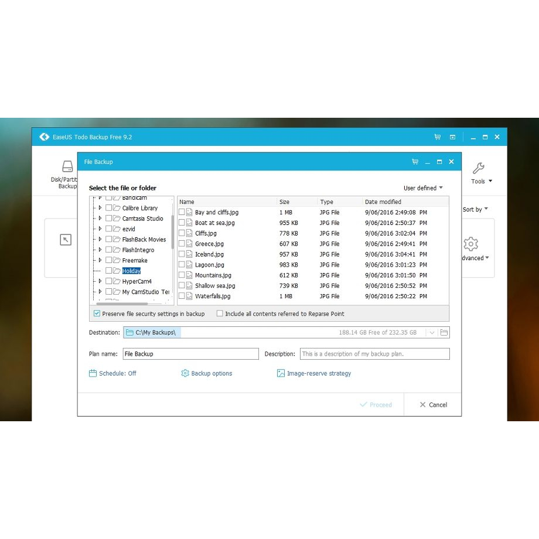Click the Tools wrench icon
Image resolution: width=539 pixels, height=539 pixels.
pos(478,169)
